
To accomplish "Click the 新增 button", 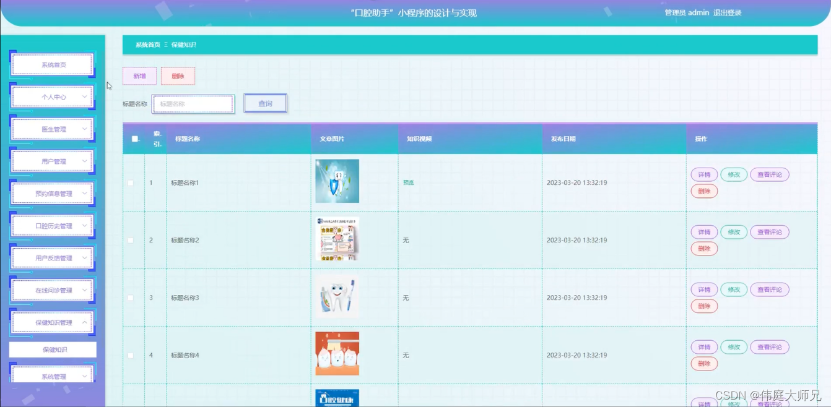I will pyautogui.click(x=139, y=76).
